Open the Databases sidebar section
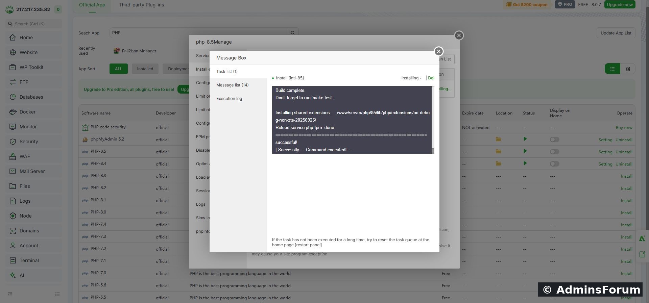Screen dimensions: 649x303 (x=34, y=97)
